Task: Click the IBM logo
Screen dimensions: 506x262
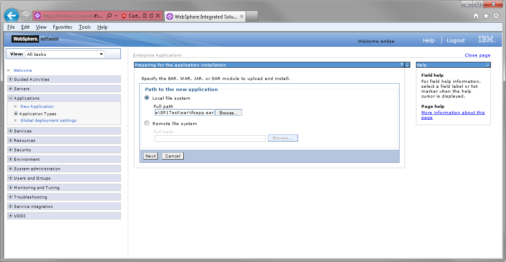Action: [x=486, y=39]
